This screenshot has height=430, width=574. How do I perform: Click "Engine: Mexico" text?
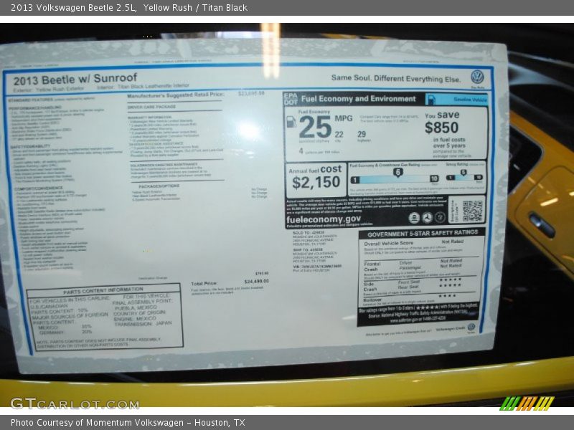pos(135,318)
